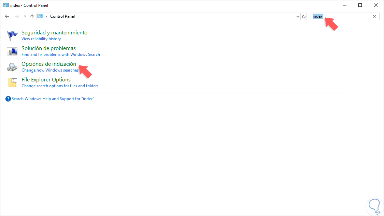
Task: Open Change how Windows searches link
Action: coord(50,70)
